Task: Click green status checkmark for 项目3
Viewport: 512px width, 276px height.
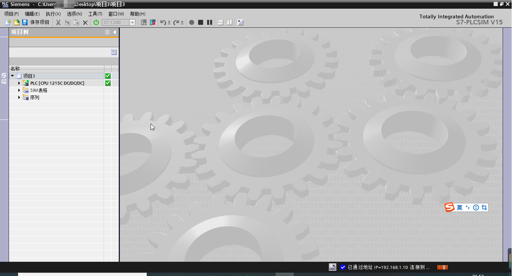Action: [x=108, y=76]
